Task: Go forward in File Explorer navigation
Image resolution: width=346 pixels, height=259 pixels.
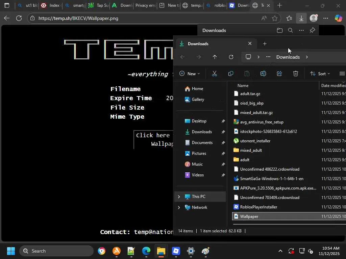Action: [199, 57]
